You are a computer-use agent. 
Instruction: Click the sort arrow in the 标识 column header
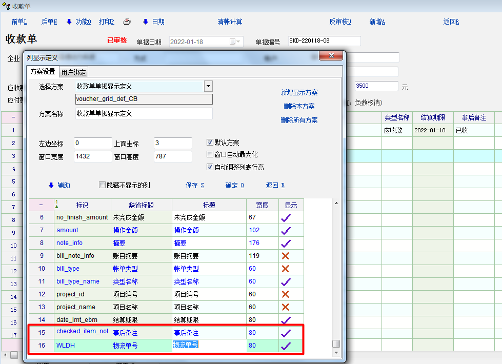tap(57, 205)
